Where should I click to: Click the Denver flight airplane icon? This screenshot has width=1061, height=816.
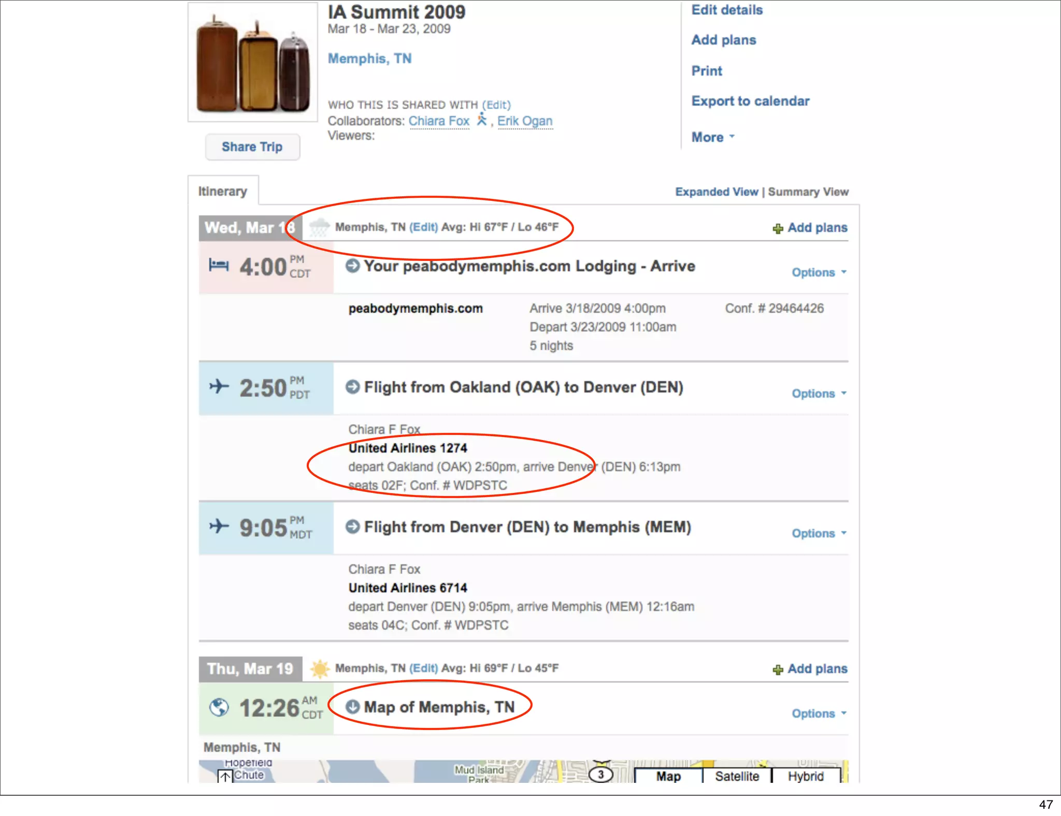[219, 527]
